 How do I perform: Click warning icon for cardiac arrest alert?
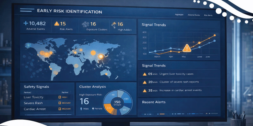(145, 91)
